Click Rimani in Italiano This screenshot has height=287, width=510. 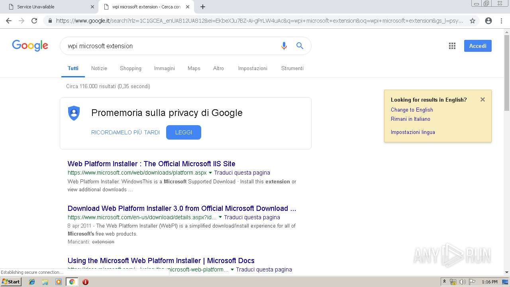click(x=410, y=119)
